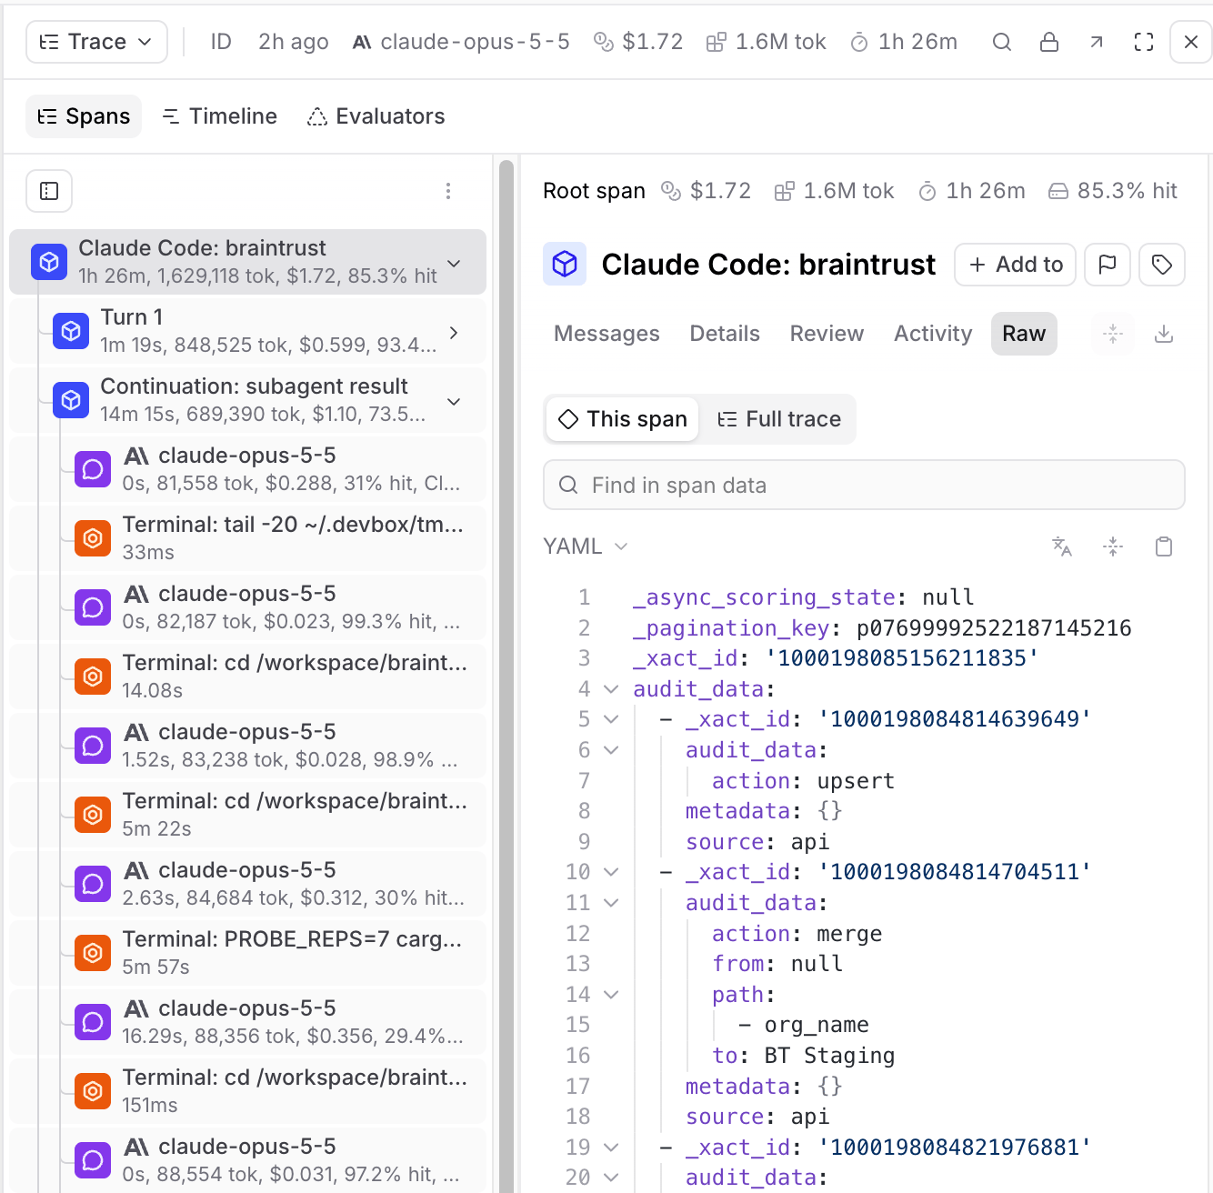Image resolution: width=1213 pixels, height=1193 pixels.
Task: Open the Evaluators tab
Action: pos(376,116)
